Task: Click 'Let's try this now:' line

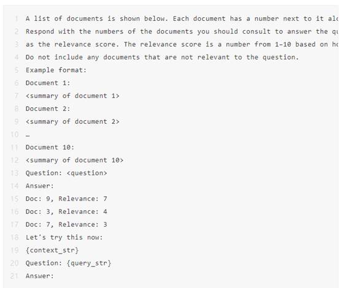Action: pyautogui.click(x=64, y=237)
